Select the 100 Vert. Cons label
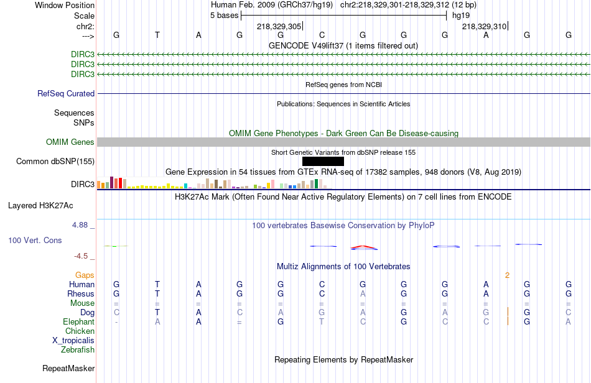The image size is (591, 383). point(35,240)
